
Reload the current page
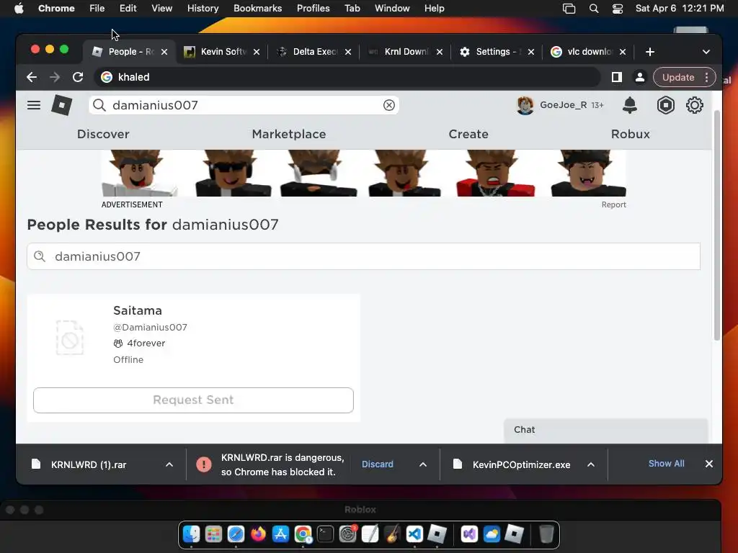(x=78, y=77)
